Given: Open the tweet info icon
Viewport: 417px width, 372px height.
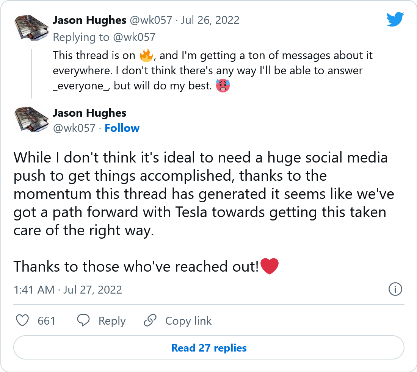Looking at the screenshot, I should click(395, 290).
